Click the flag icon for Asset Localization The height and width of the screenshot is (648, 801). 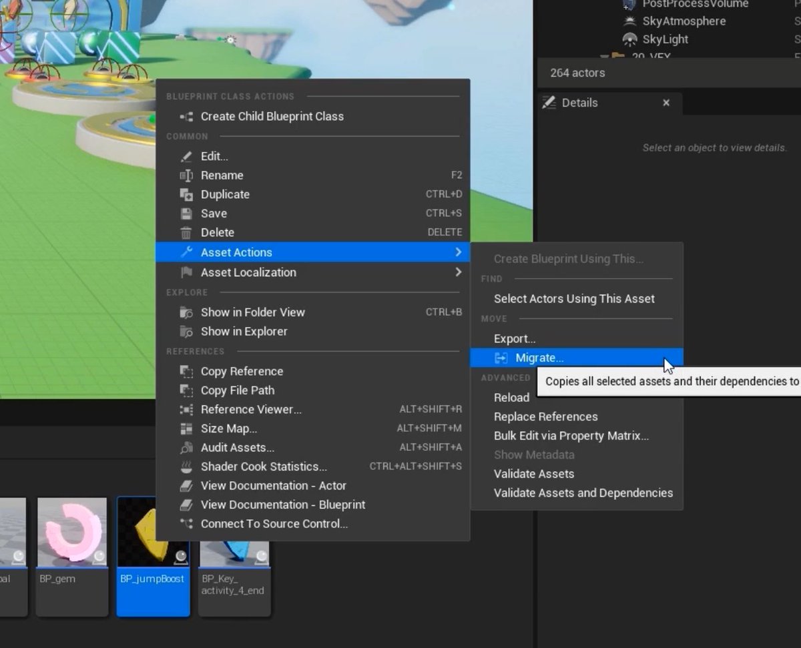(x=186, y=272)
